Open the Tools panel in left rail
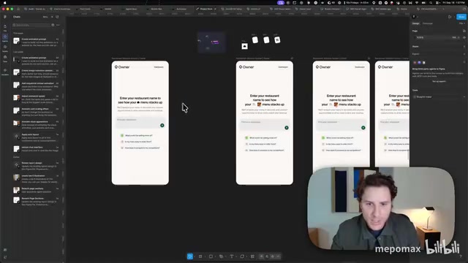 pos(5,58)
